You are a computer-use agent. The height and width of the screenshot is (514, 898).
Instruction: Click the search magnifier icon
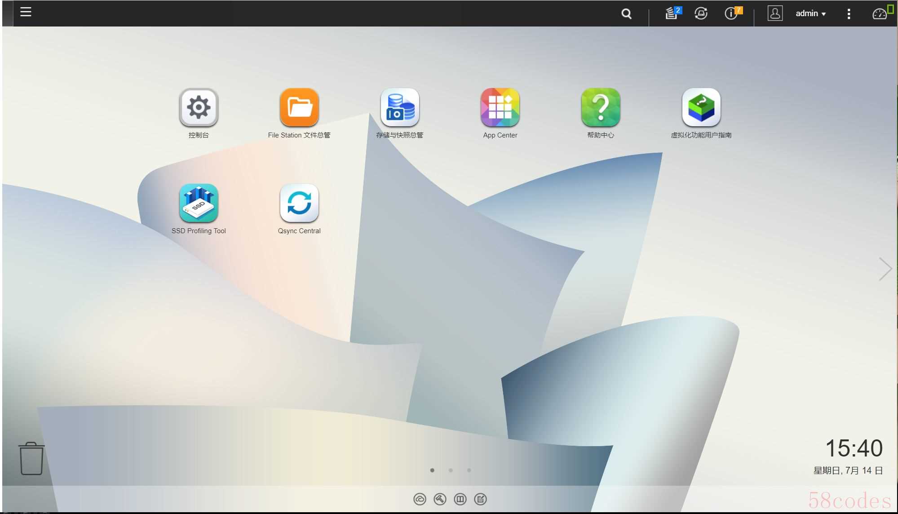[626, 14]
